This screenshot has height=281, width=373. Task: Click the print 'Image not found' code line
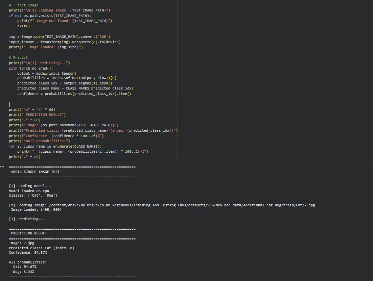(x=65, y=21)
